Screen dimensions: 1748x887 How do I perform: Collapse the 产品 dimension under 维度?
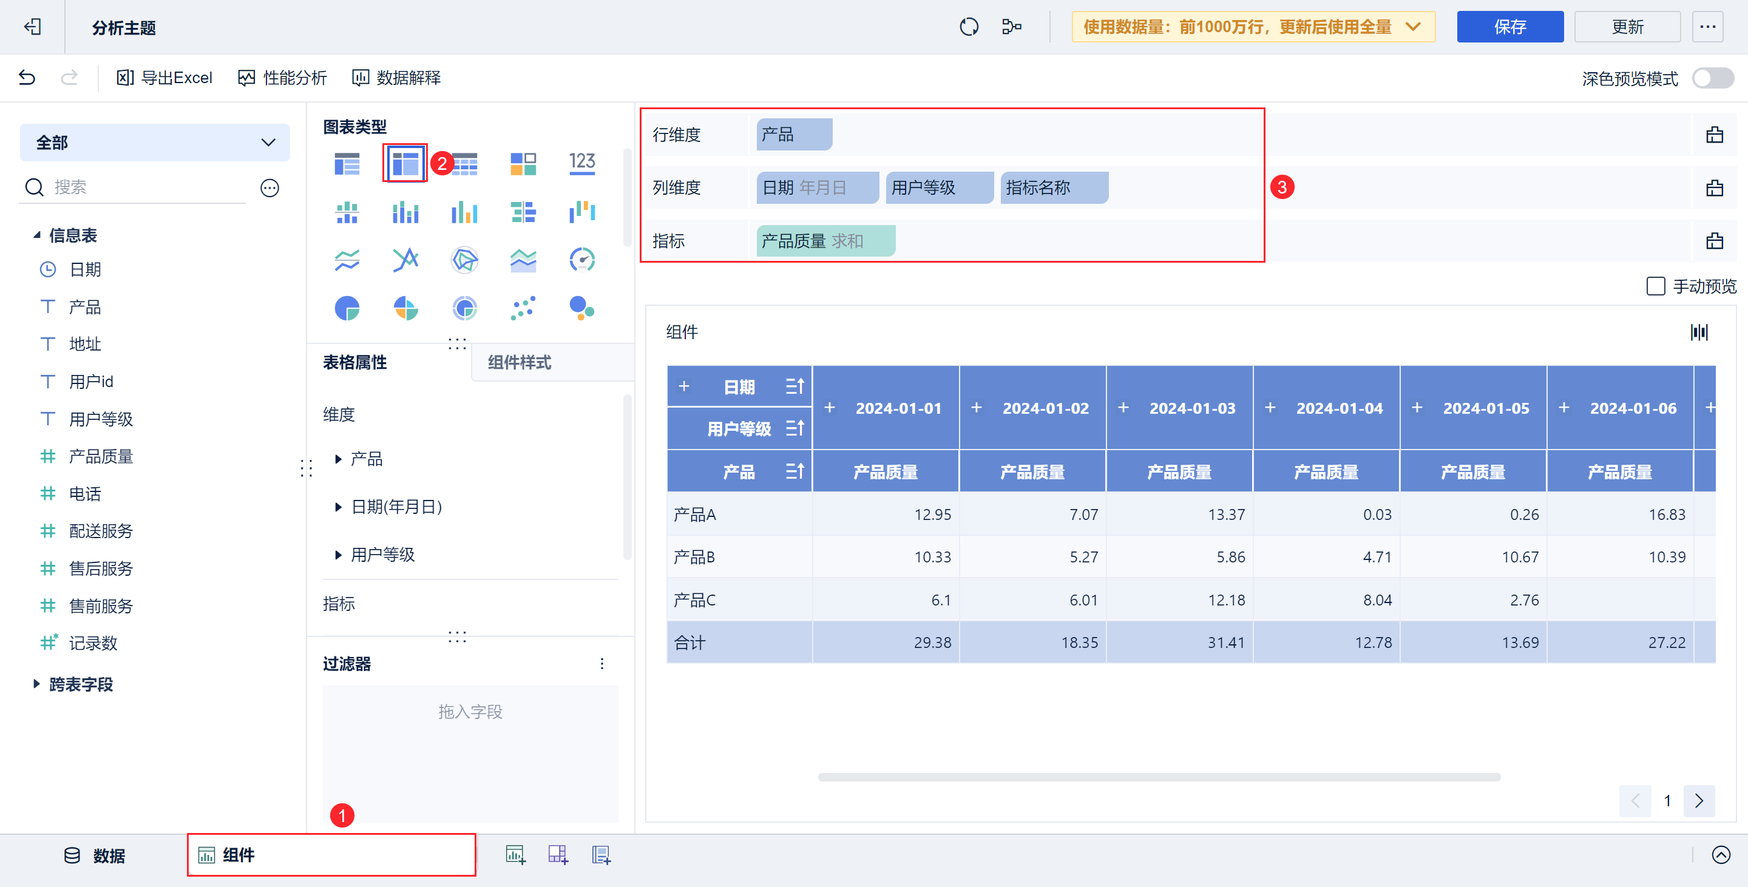(339, 459)
